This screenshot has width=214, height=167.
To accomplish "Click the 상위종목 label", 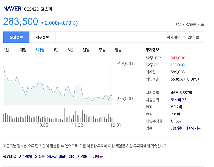I will click(10, 157).
